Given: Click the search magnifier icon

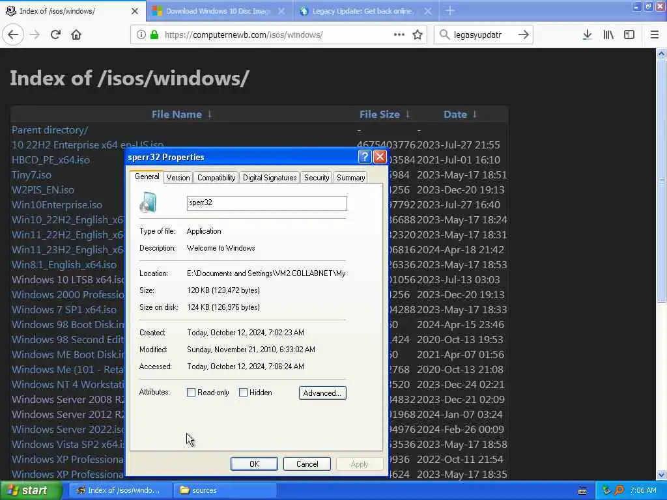Looking at the screenshot, I should pos(444,35).
